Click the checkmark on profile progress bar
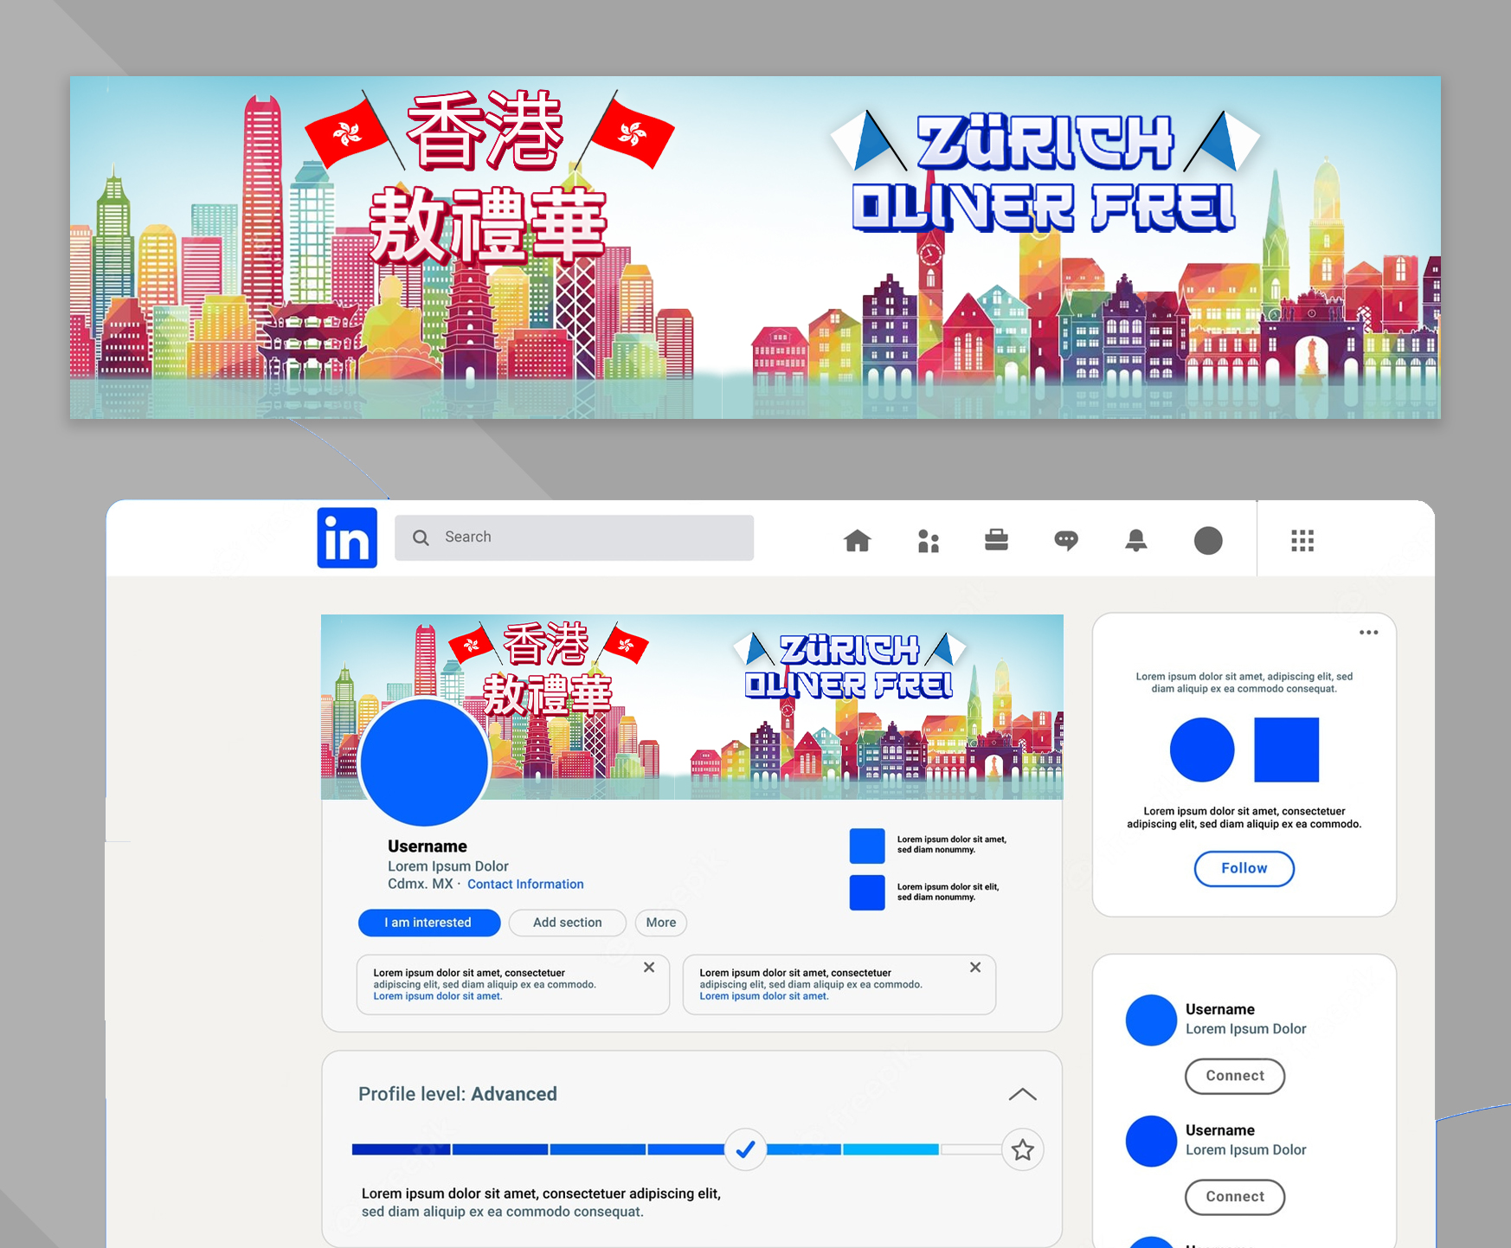 click(745, 1149)
